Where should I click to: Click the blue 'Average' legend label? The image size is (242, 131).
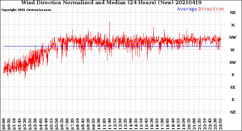187,9
